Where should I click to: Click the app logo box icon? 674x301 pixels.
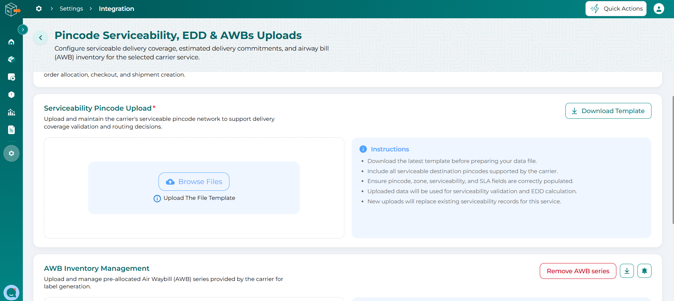coord(12,9)
